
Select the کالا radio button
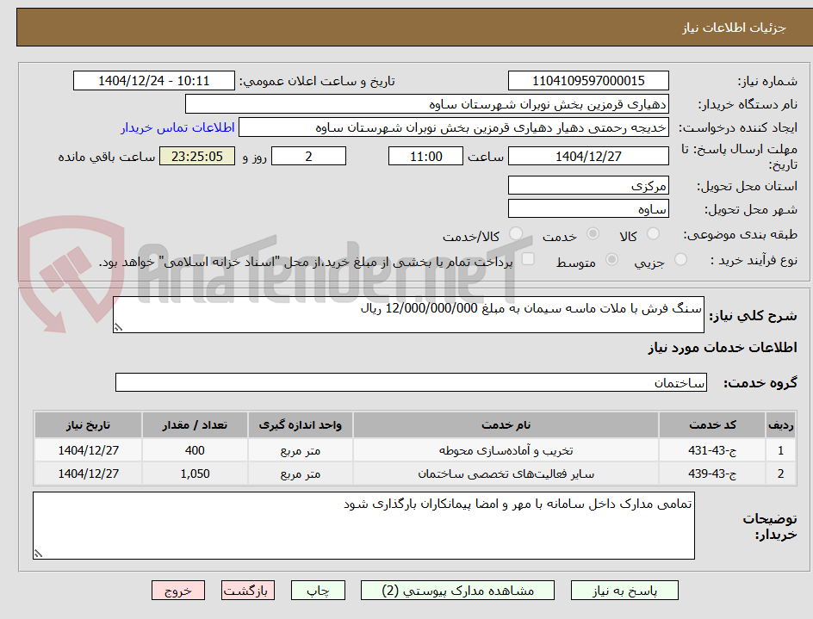point(654,234)
